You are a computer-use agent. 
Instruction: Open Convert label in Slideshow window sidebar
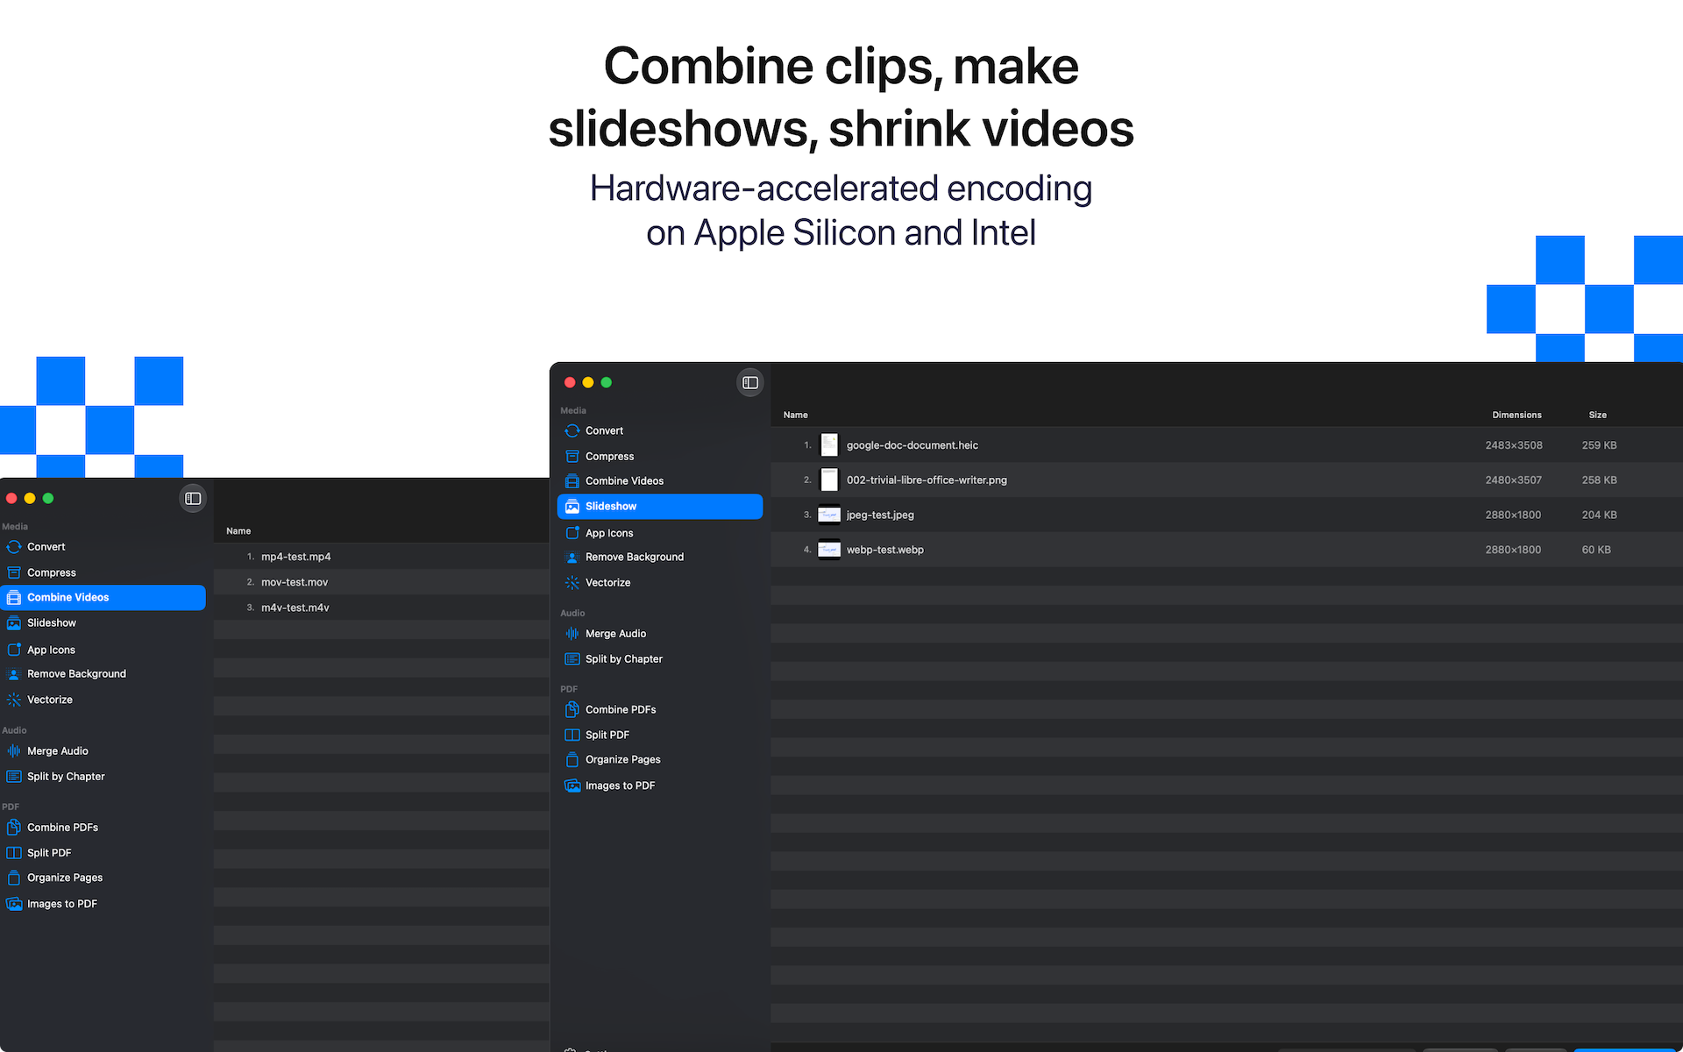tap(604, 430)
